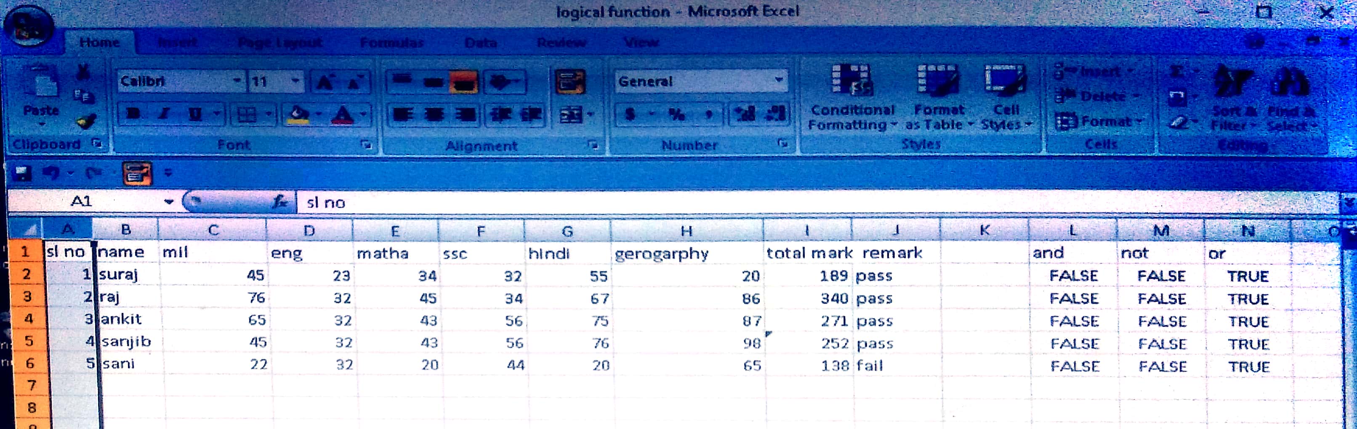Expand the General number format dropdown

point(778,80)
